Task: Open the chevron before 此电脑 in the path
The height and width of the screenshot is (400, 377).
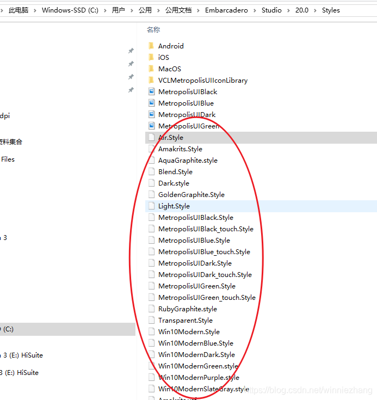Action: 2,10
